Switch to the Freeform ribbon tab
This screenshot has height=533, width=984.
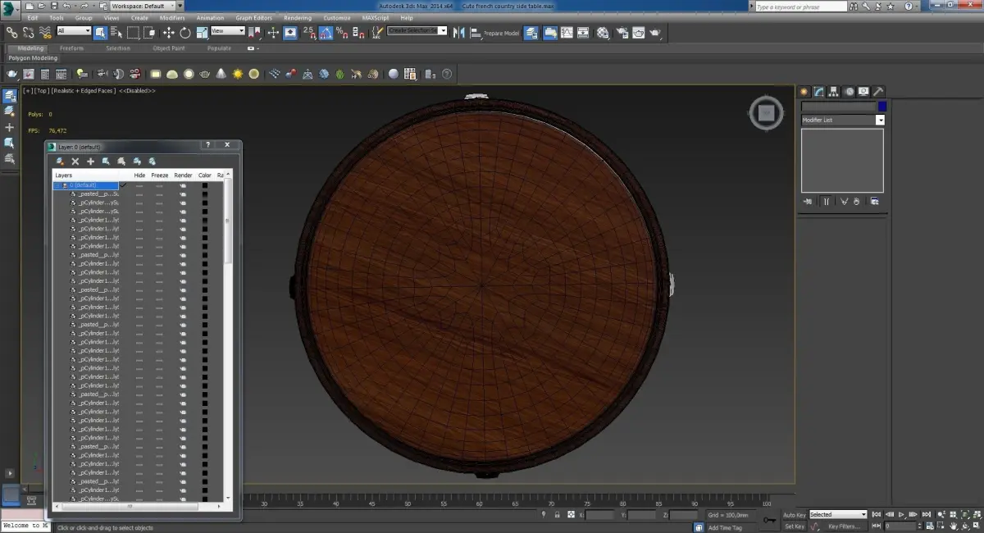pos(72,48)
